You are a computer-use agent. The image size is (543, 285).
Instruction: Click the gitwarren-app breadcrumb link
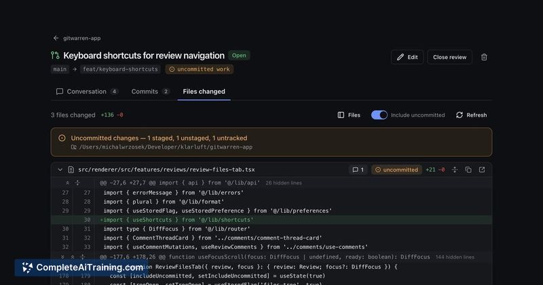click(x=81, y=38)
